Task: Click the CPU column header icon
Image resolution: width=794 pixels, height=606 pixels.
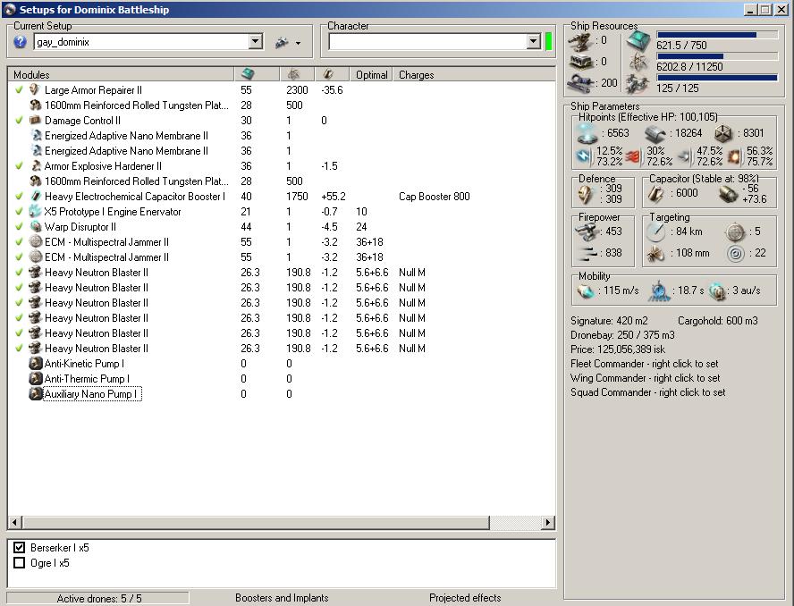Action: coord(248,74)
